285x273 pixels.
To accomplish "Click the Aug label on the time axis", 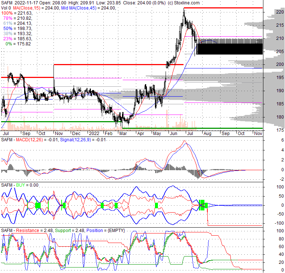I will point(207,134).
